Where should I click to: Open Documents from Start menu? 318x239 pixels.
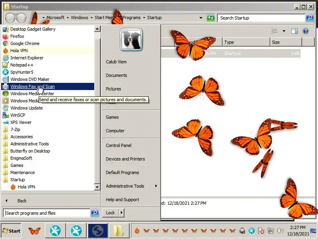pos(116,75)
